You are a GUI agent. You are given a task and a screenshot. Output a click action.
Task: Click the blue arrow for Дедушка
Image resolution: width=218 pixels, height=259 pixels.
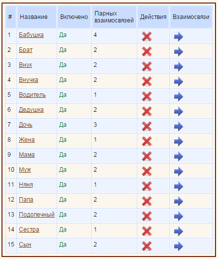coord(179,111)
